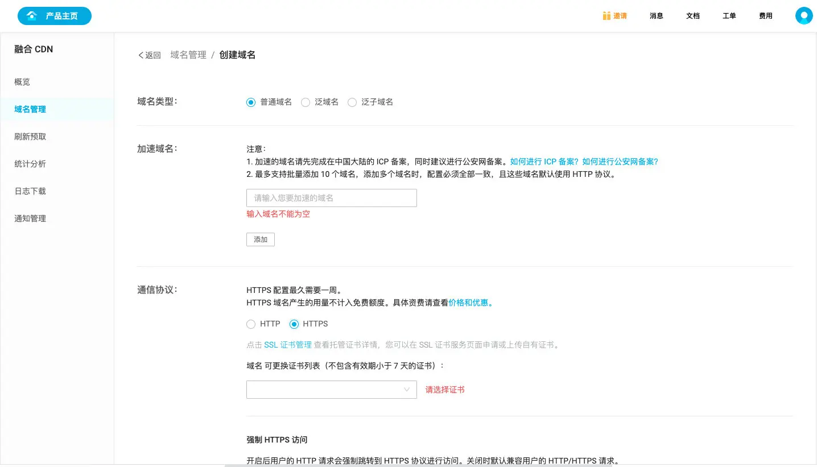Image resolution: width=817 pixels, height=467 pixels.
Task: Click the 强制 HTTPS 访问 heading
Action: (277, 440)
